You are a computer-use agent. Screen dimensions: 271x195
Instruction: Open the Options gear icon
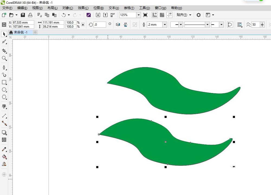[199, 15]
